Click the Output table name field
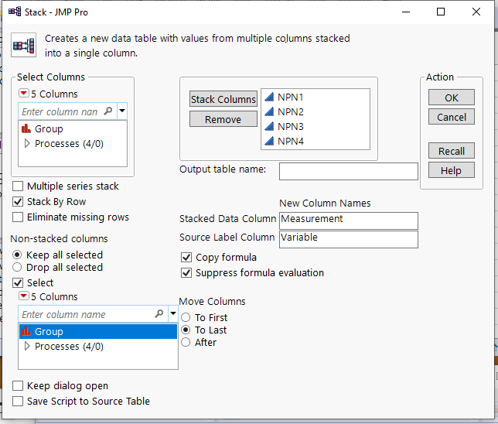 click(348, 170)
